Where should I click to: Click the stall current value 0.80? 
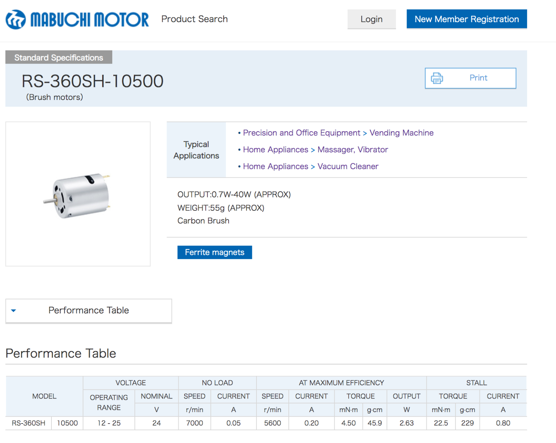(x=503, y=423)
